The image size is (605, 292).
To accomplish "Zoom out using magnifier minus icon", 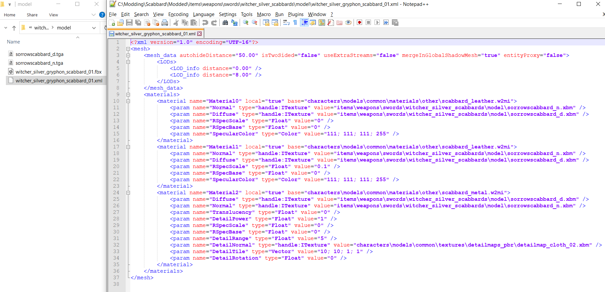I will pos(254,23).
